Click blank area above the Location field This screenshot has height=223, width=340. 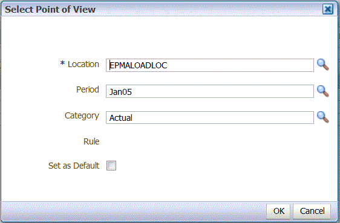point(169,37)
